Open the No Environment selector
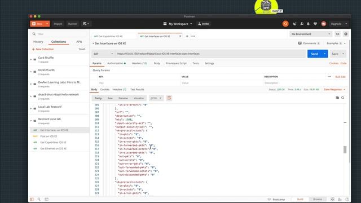 (x=311, y=34)
